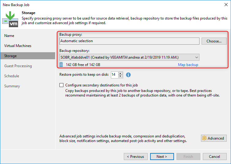This screenshot has width=231, height=164.
Task: Click the Cancel button
Action: pos(214,156)
